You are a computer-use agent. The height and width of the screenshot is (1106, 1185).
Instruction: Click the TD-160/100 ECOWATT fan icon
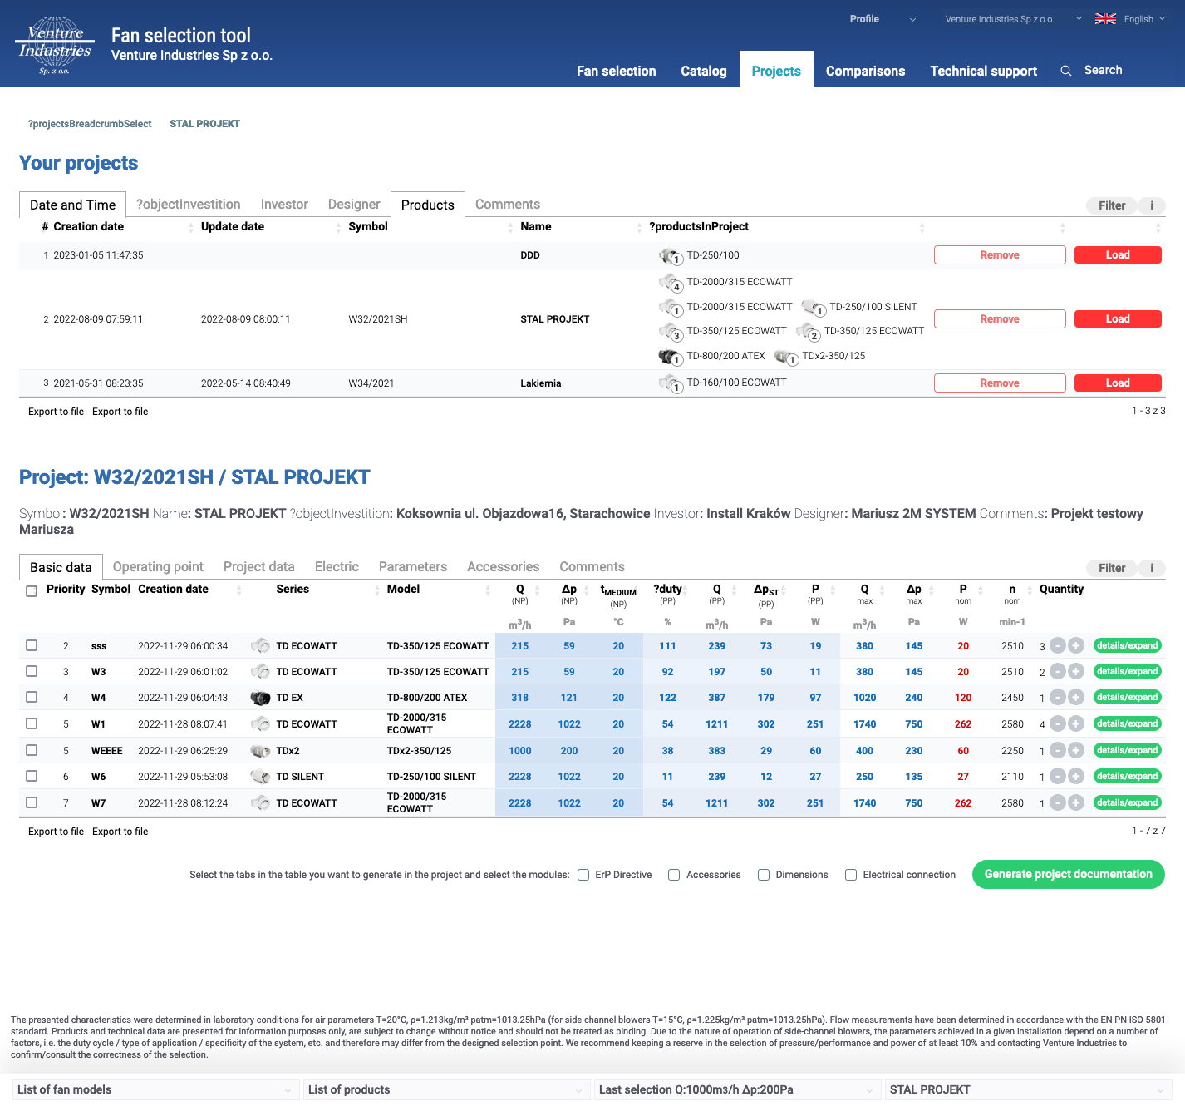(671, 383)
